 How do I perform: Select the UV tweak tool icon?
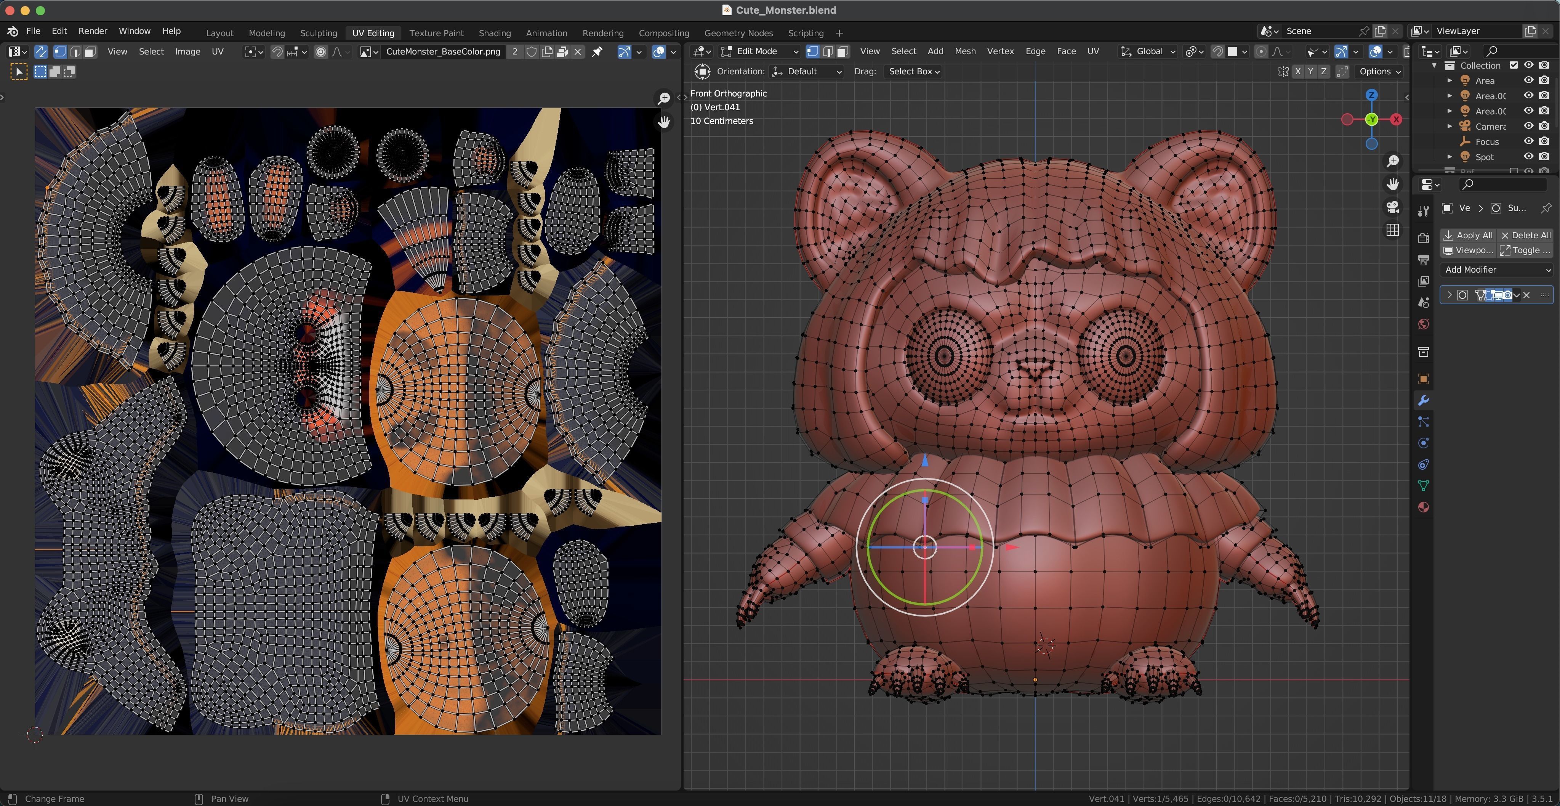point(19,72)
